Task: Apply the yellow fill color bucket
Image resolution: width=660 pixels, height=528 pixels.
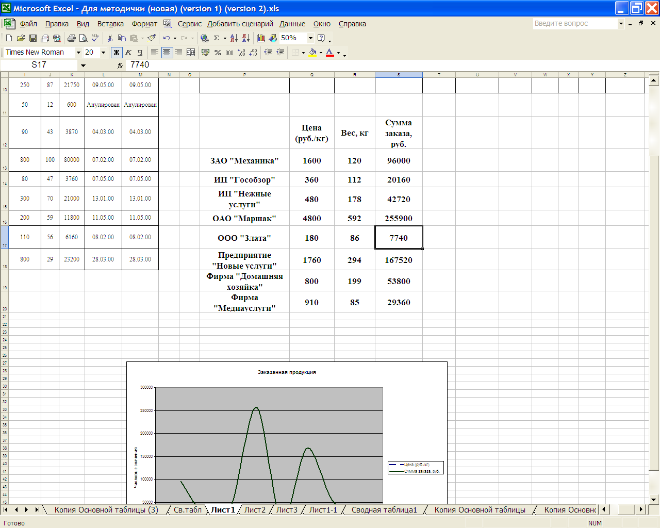Action: tap(312, 52)
